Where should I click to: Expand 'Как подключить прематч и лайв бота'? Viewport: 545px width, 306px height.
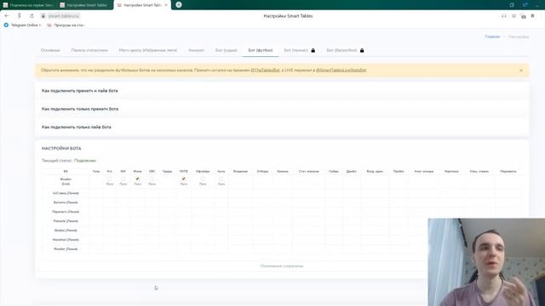click(x=282, y=91)
